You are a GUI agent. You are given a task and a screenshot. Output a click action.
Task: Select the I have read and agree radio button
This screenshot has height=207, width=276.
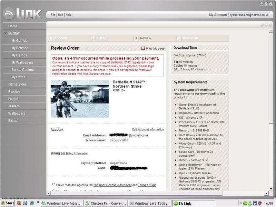(x=53, y=185)
